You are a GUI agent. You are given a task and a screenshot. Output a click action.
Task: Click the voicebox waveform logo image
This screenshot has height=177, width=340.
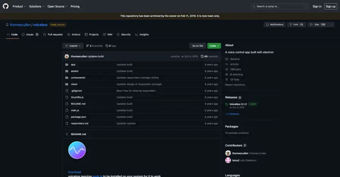(x=77, y=150)
